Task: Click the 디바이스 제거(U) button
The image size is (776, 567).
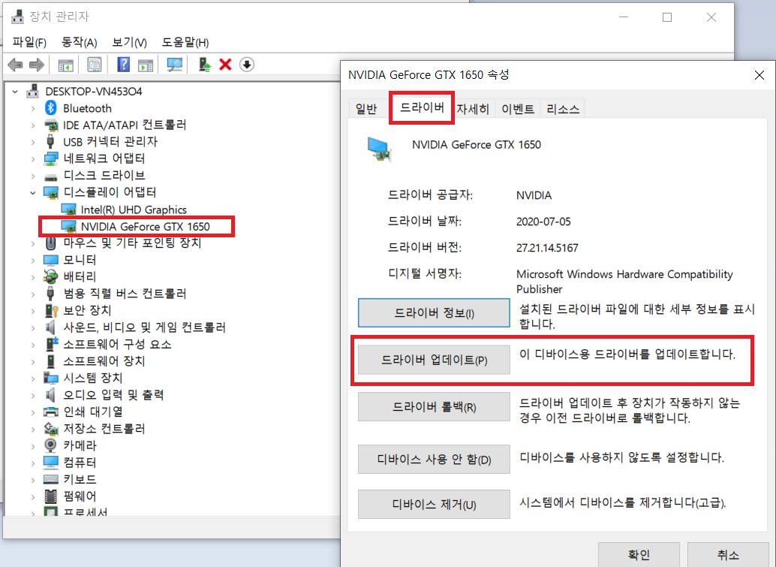Action: pos(434,504)
